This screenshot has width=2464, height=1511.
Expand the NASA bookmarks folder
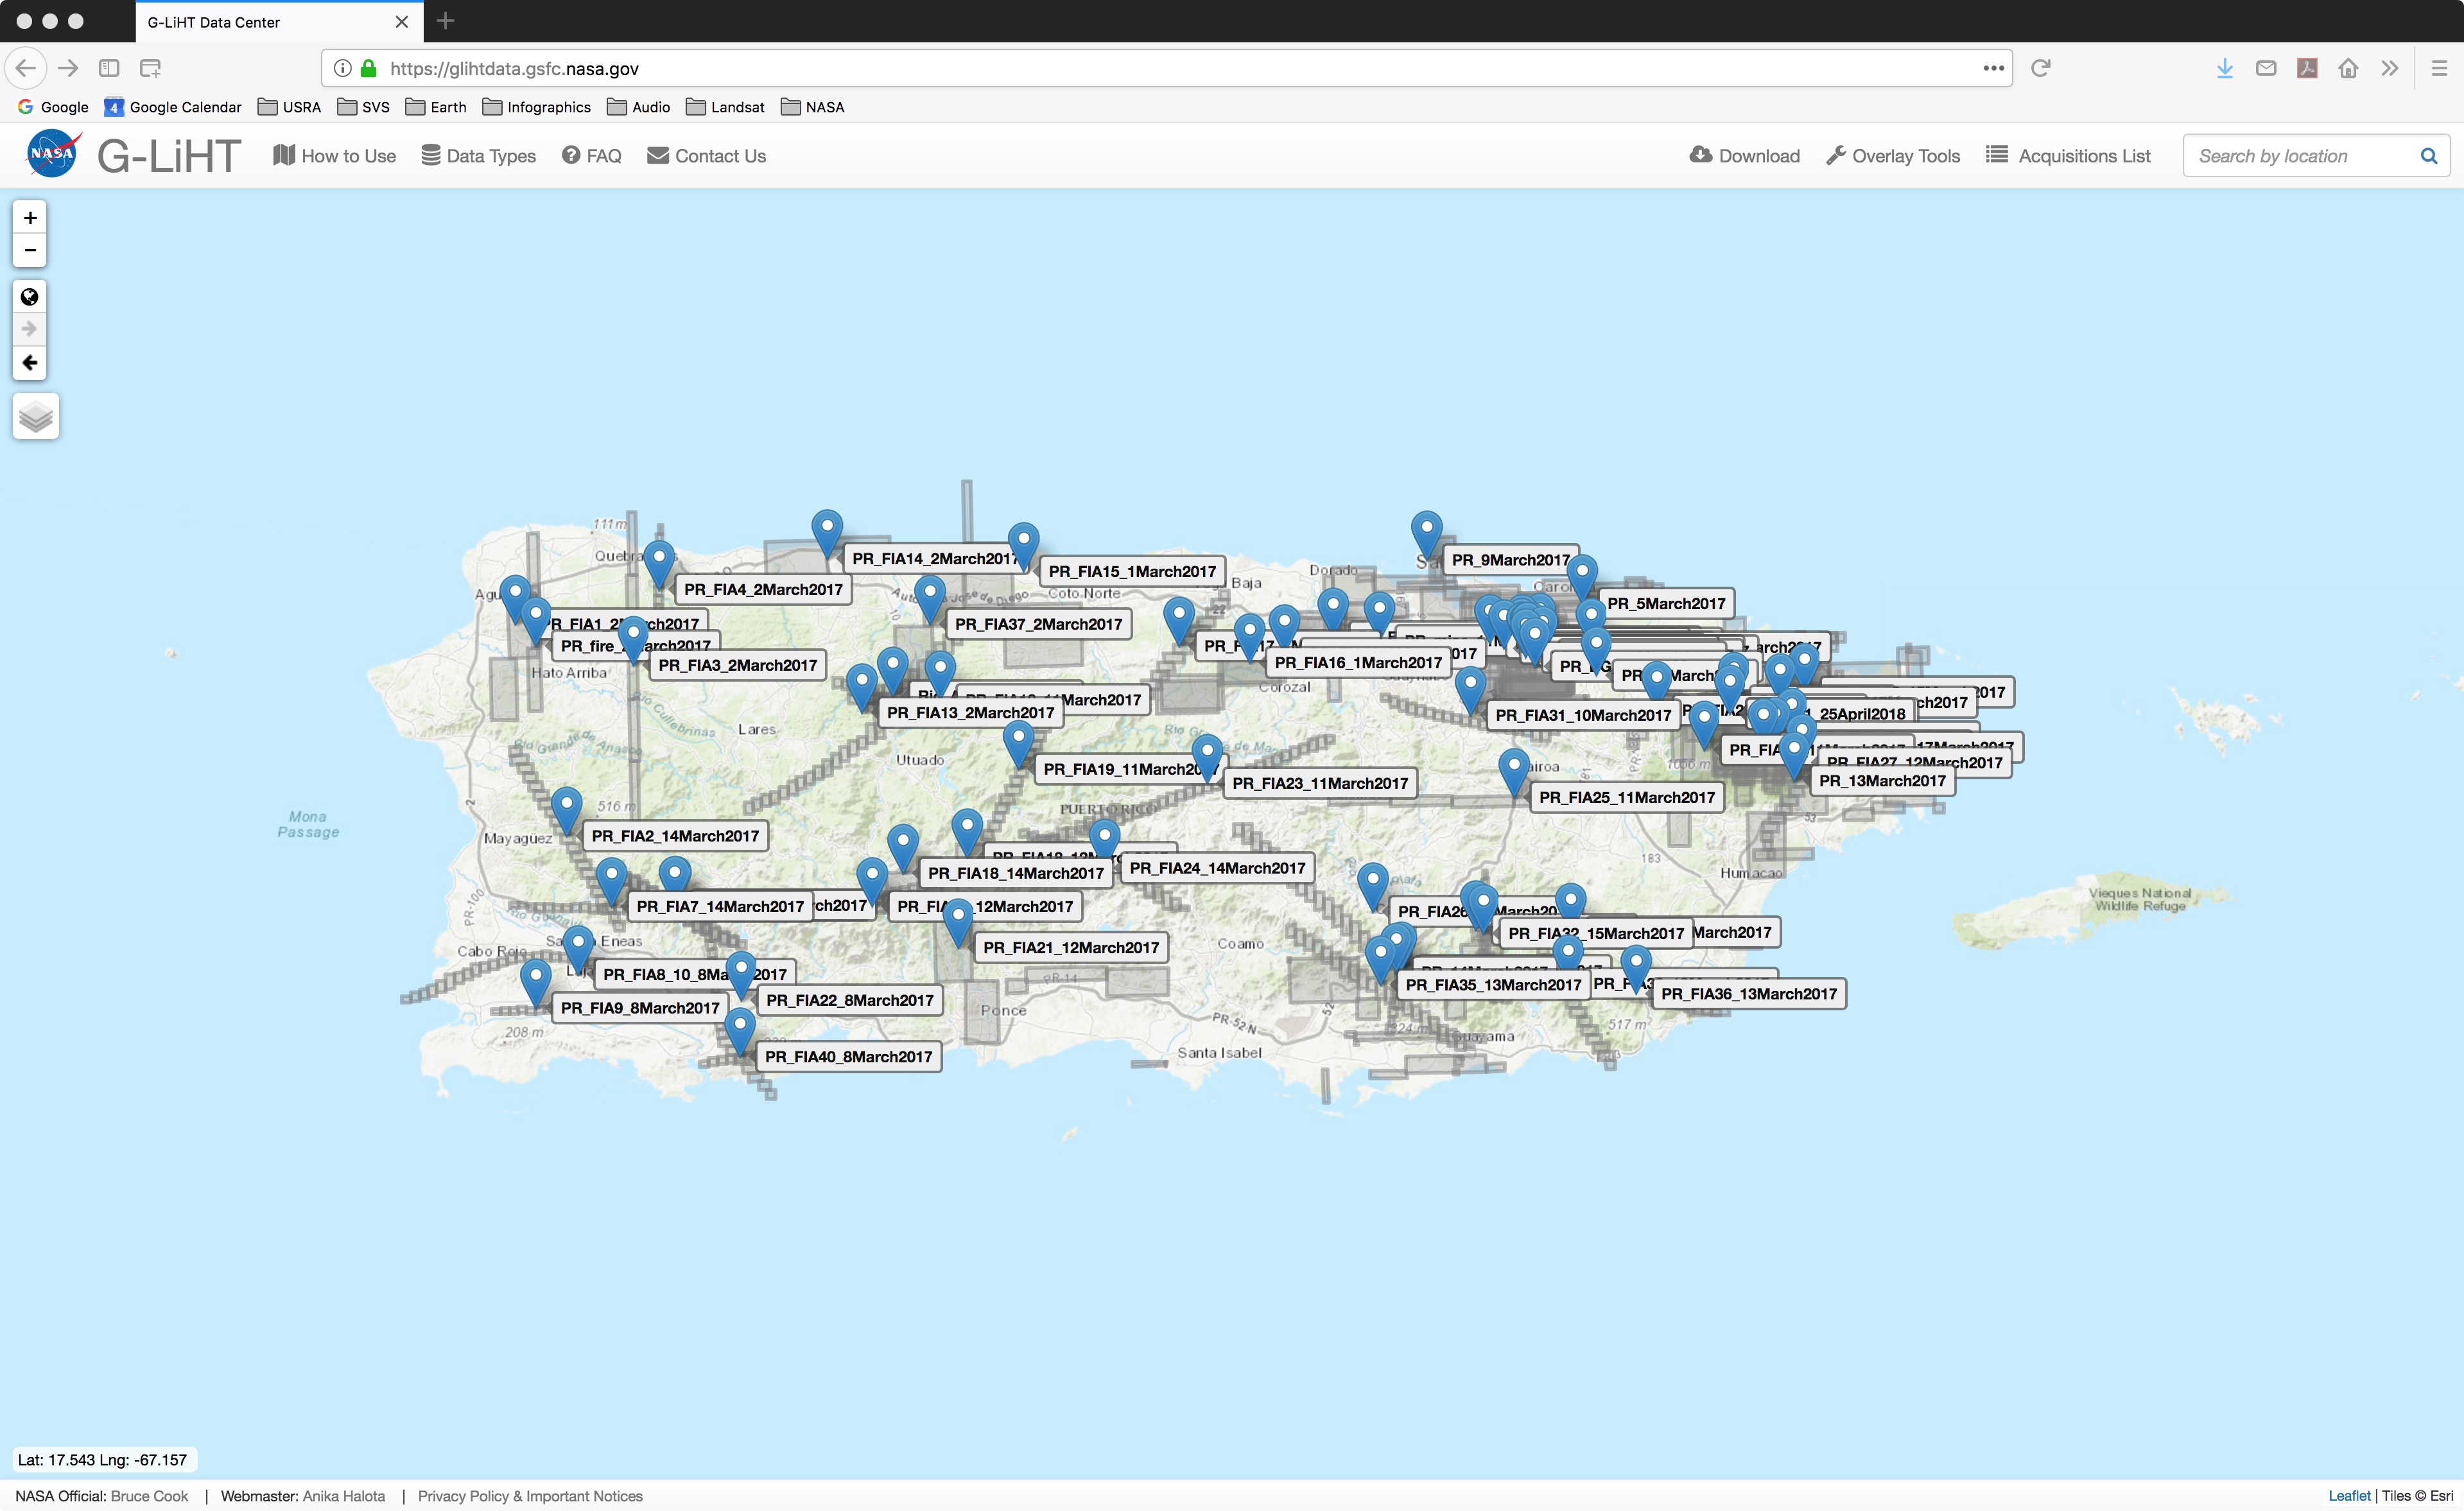[813, 107]
